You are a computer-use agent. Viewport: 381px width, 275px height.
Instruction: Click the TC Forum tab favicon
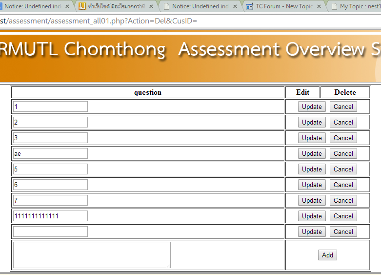coord(250,6)
